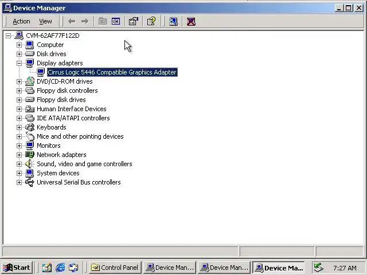The image size is (367, 275).
Task: Collapse the CVM-62AF77F122D root node
Action: 9,36
